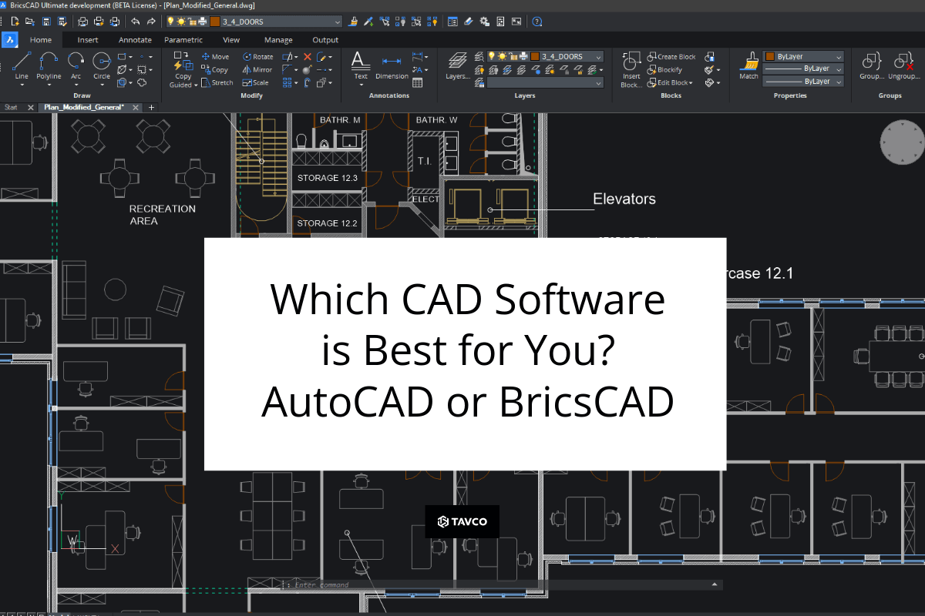Open the Manage ribbon tab
925x616 pixels.
pos(277,39)
